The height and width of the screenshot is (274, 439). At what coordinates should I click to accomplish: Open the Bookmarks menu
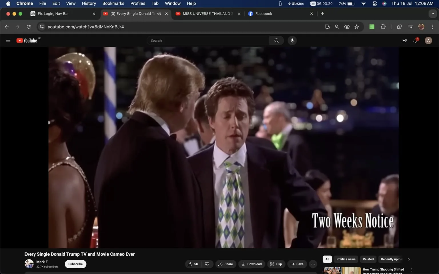(113, 3)
